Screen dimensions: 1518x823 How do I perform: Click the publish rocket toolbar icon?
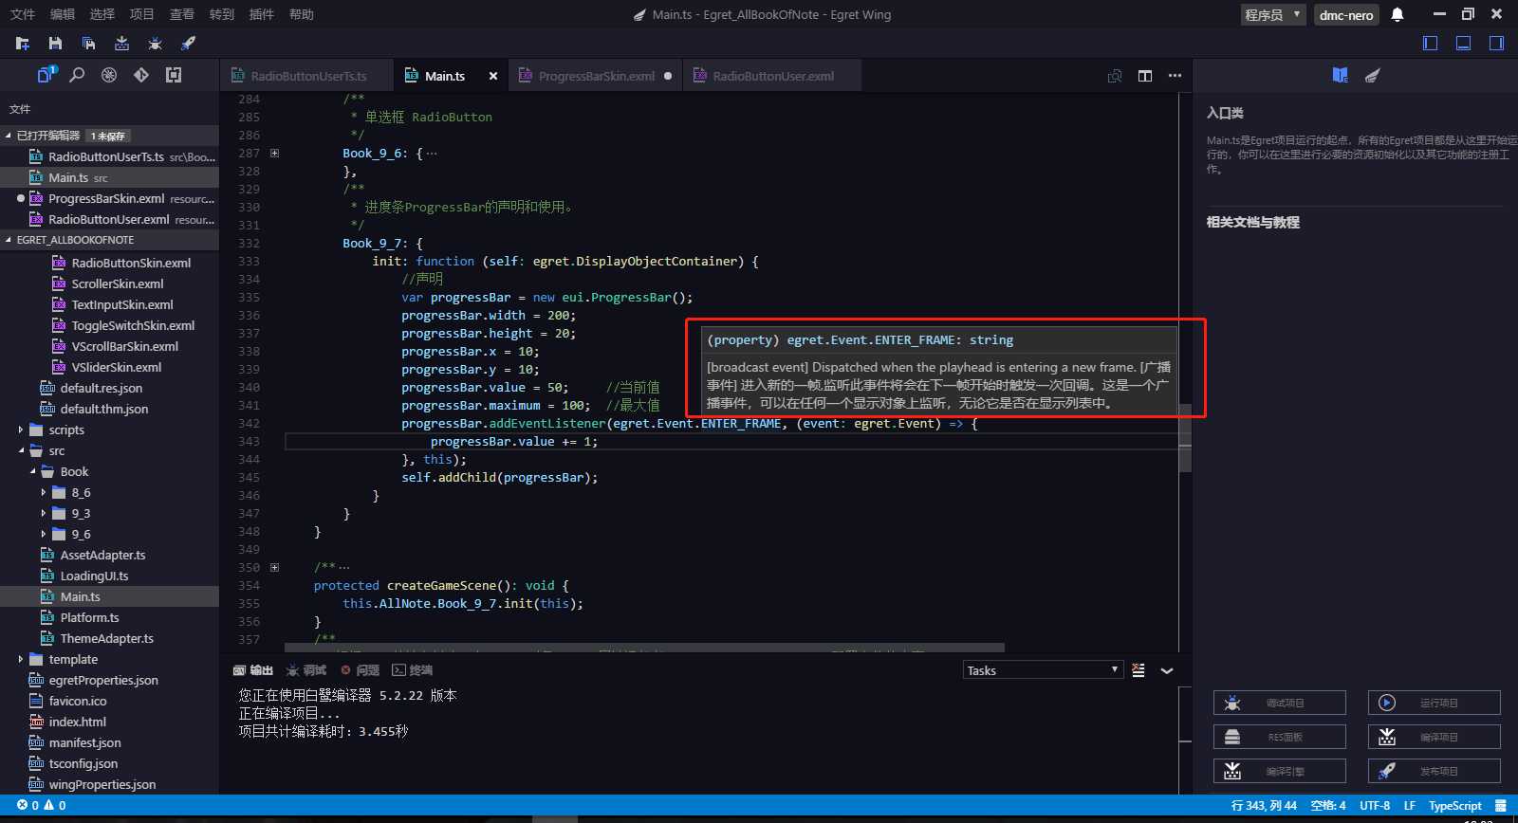tap(188, 44)
